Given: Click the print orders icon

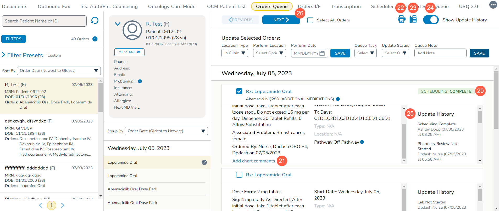Looking at the screenshot, I should (401, 20).
